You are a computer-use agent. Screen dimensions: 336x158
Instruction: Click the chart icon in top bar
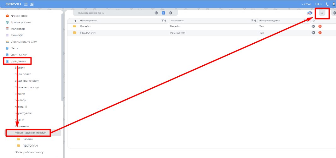(32, 4)
